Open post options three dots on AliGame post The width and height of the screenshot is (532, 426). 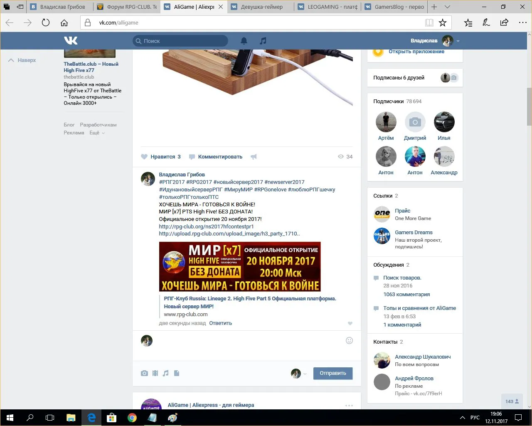[349, 405]
